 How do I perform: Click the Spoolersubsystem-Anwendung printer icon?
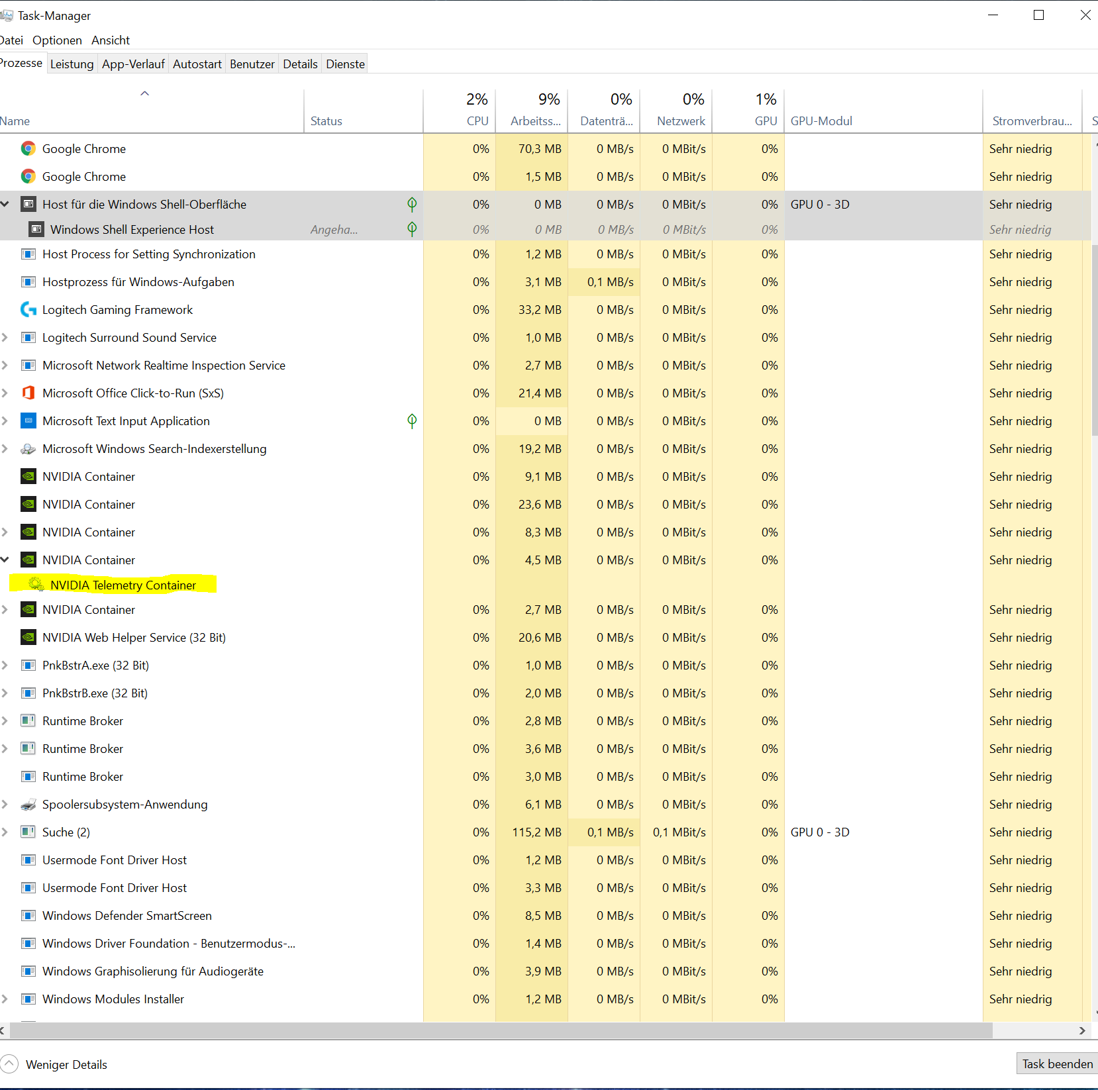[28, 804]
